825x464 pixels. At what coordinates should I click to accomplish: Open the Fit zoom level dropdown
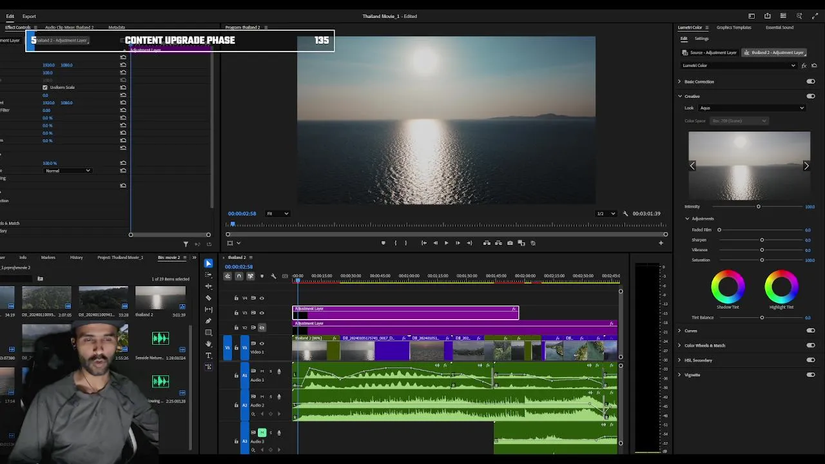click(x=278, y=213)
